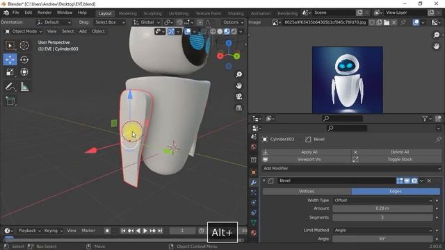Switch to rendered viewport shading
Screen dimensions: 445x250
pos(234,31)
